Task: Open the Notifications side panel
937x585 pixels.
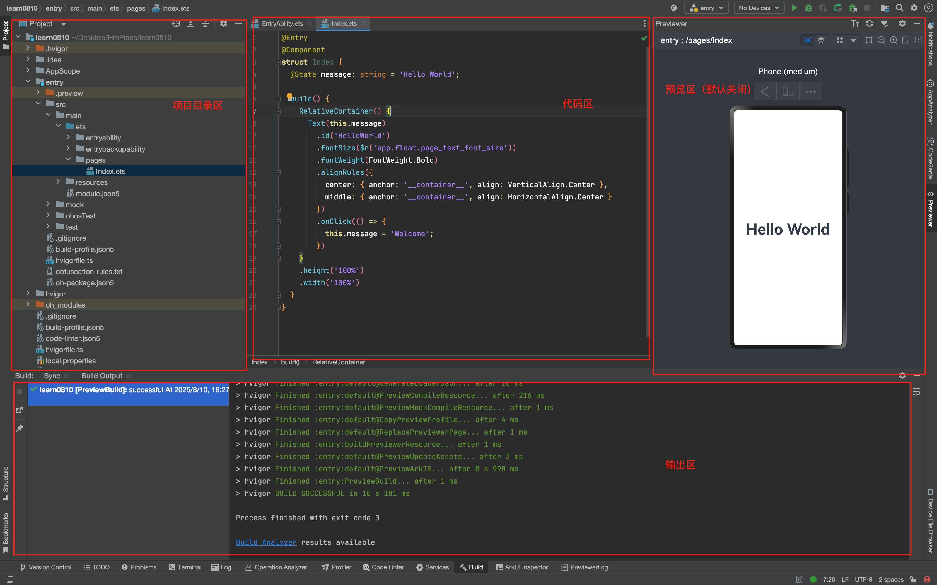Action: 930,45
